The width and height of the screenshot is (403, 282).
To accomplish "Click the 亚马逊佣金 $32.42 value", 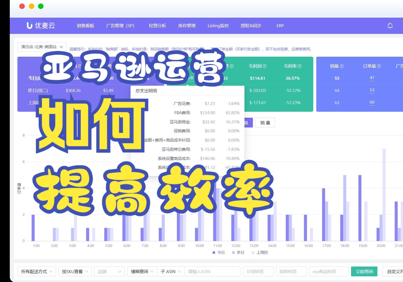I will (x=209, y=122).
